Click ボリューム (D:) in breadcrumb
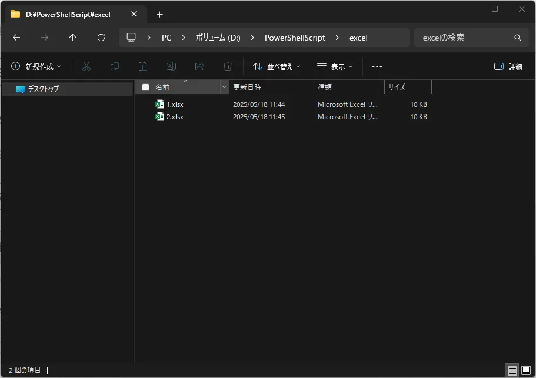The image size is (536, 378). pyautogui.click(x=218, y=38)
